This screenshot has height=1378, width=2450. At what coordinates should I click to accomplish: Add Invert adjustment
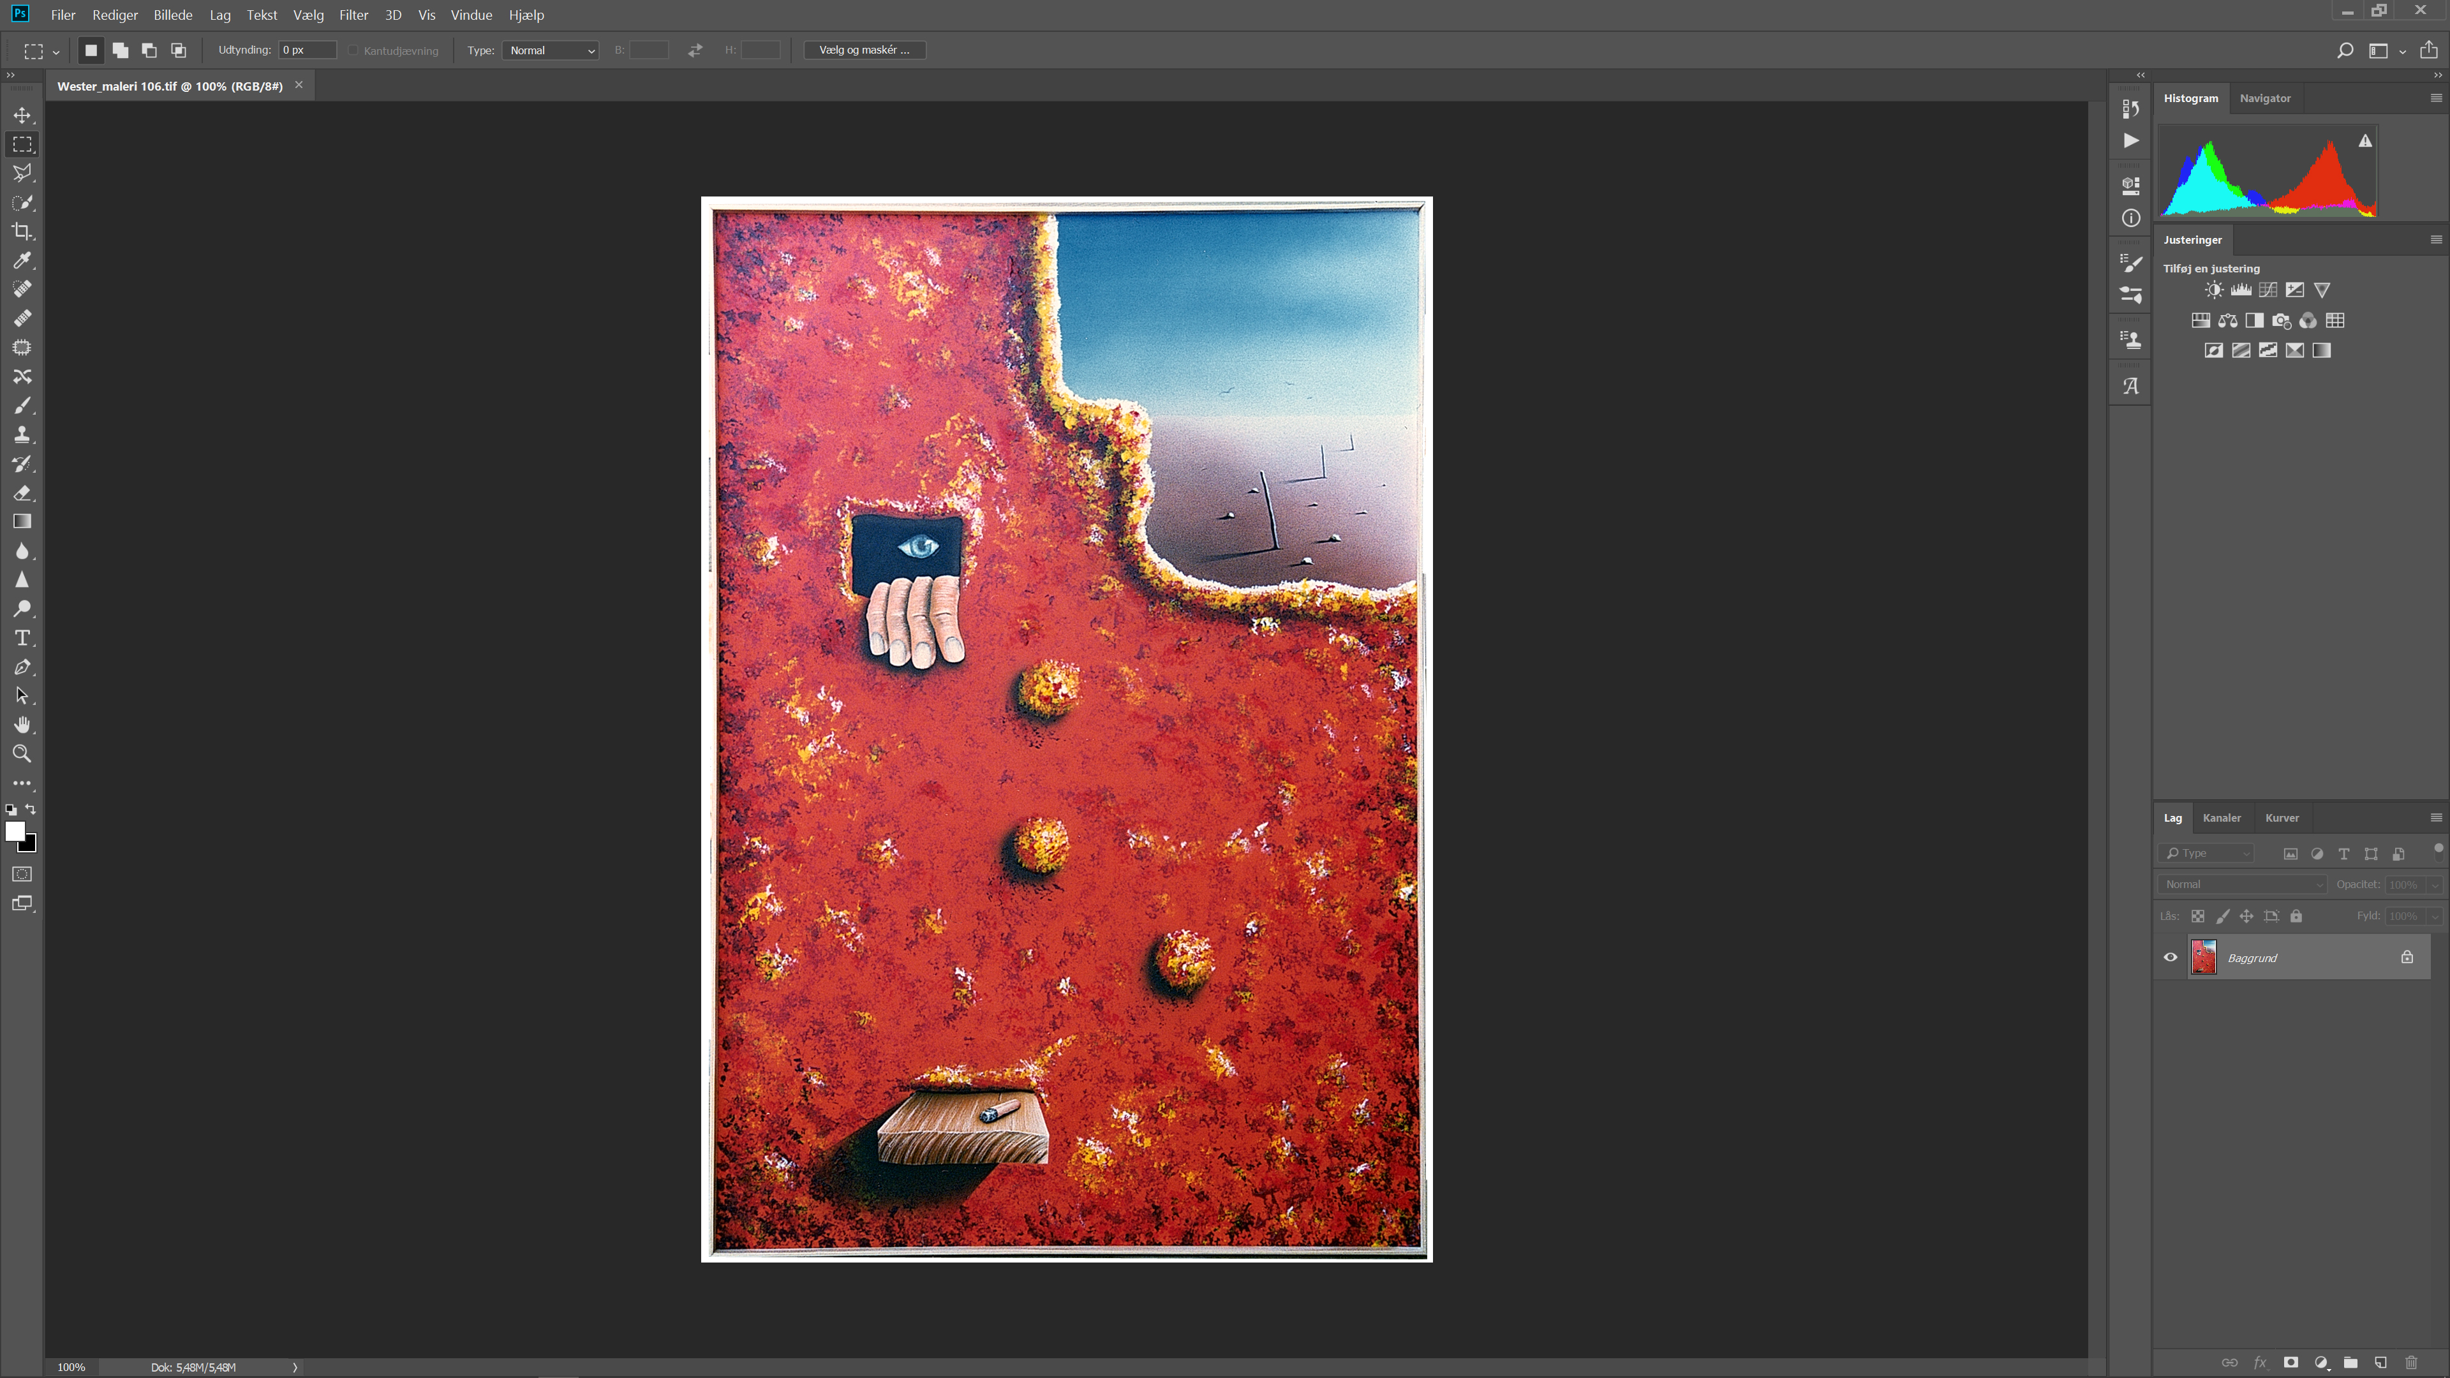2214,351
